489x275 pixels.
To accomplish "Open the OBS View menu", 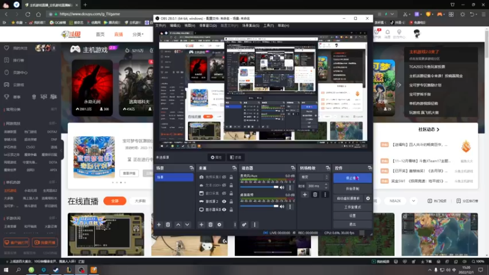I will (x=189, y=26).
